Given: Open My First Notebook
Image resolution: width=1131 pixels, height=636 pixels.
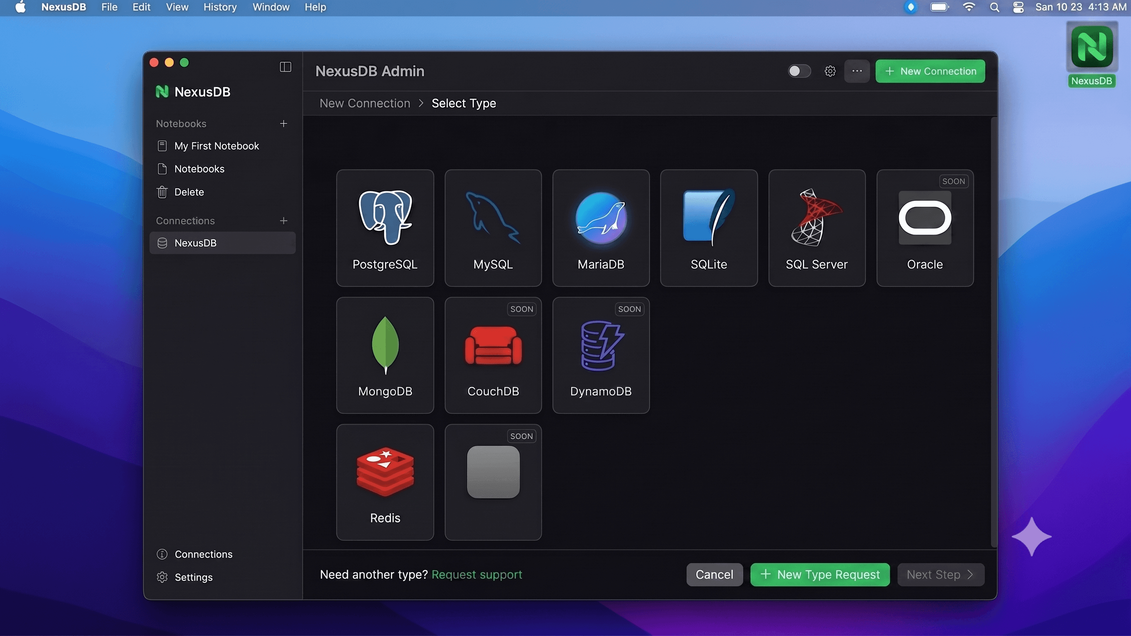Looking at the screenshot, I should pos(222,146).
